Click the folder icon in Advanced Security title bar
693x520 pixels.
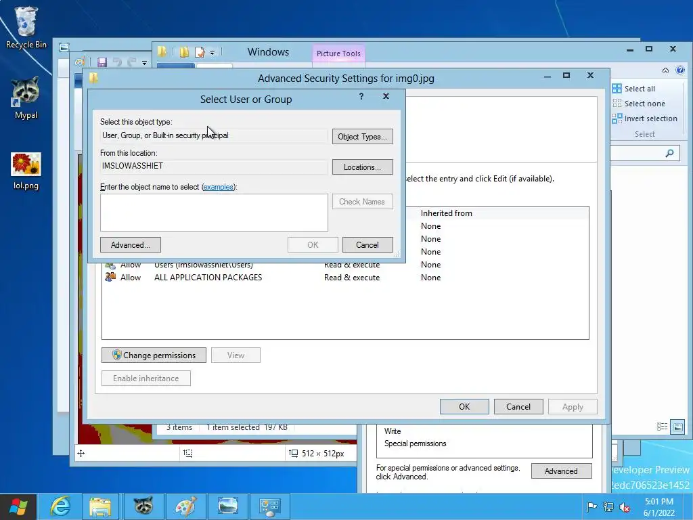point(93,79)
